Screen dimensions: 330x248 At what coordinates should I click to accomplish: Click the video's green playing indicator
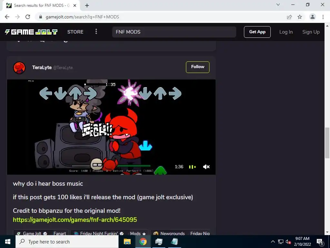click(192, 167)
